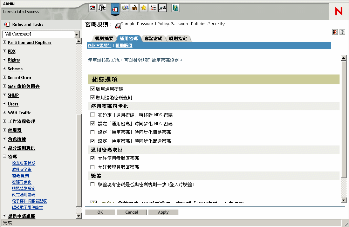Viewport: 349px width, 227px height.
Task: Open the 檢查密碼狀態 link
Action: 23,163
